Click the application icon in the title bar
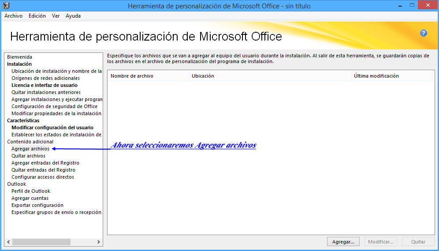Image resolution: width=439 pixels, height=251 pixels. click(x=6, y=6)
